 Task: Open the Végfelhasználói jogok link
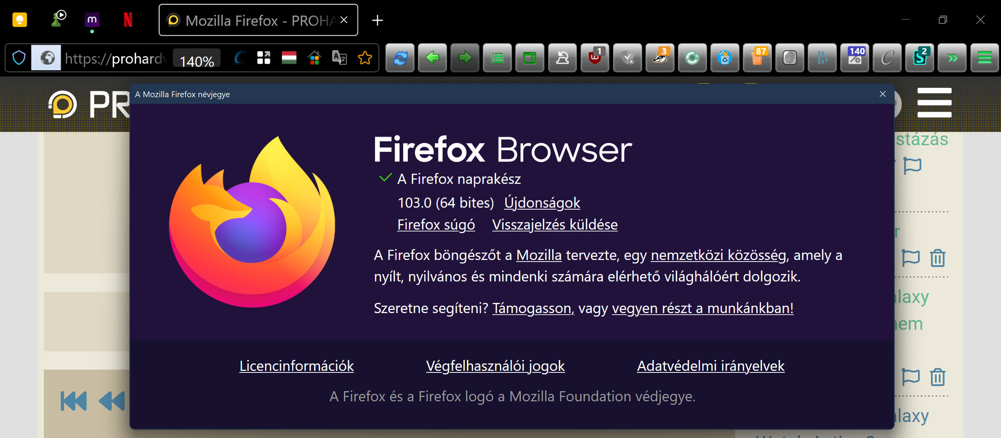[495, 366]
